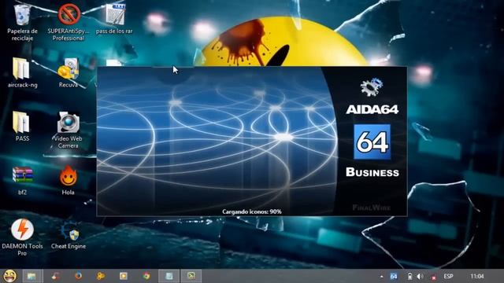504x283 pixels.
Task: Click the orange-yellow taskbar icon after Firefox
Action: click(x=101, y=276)
